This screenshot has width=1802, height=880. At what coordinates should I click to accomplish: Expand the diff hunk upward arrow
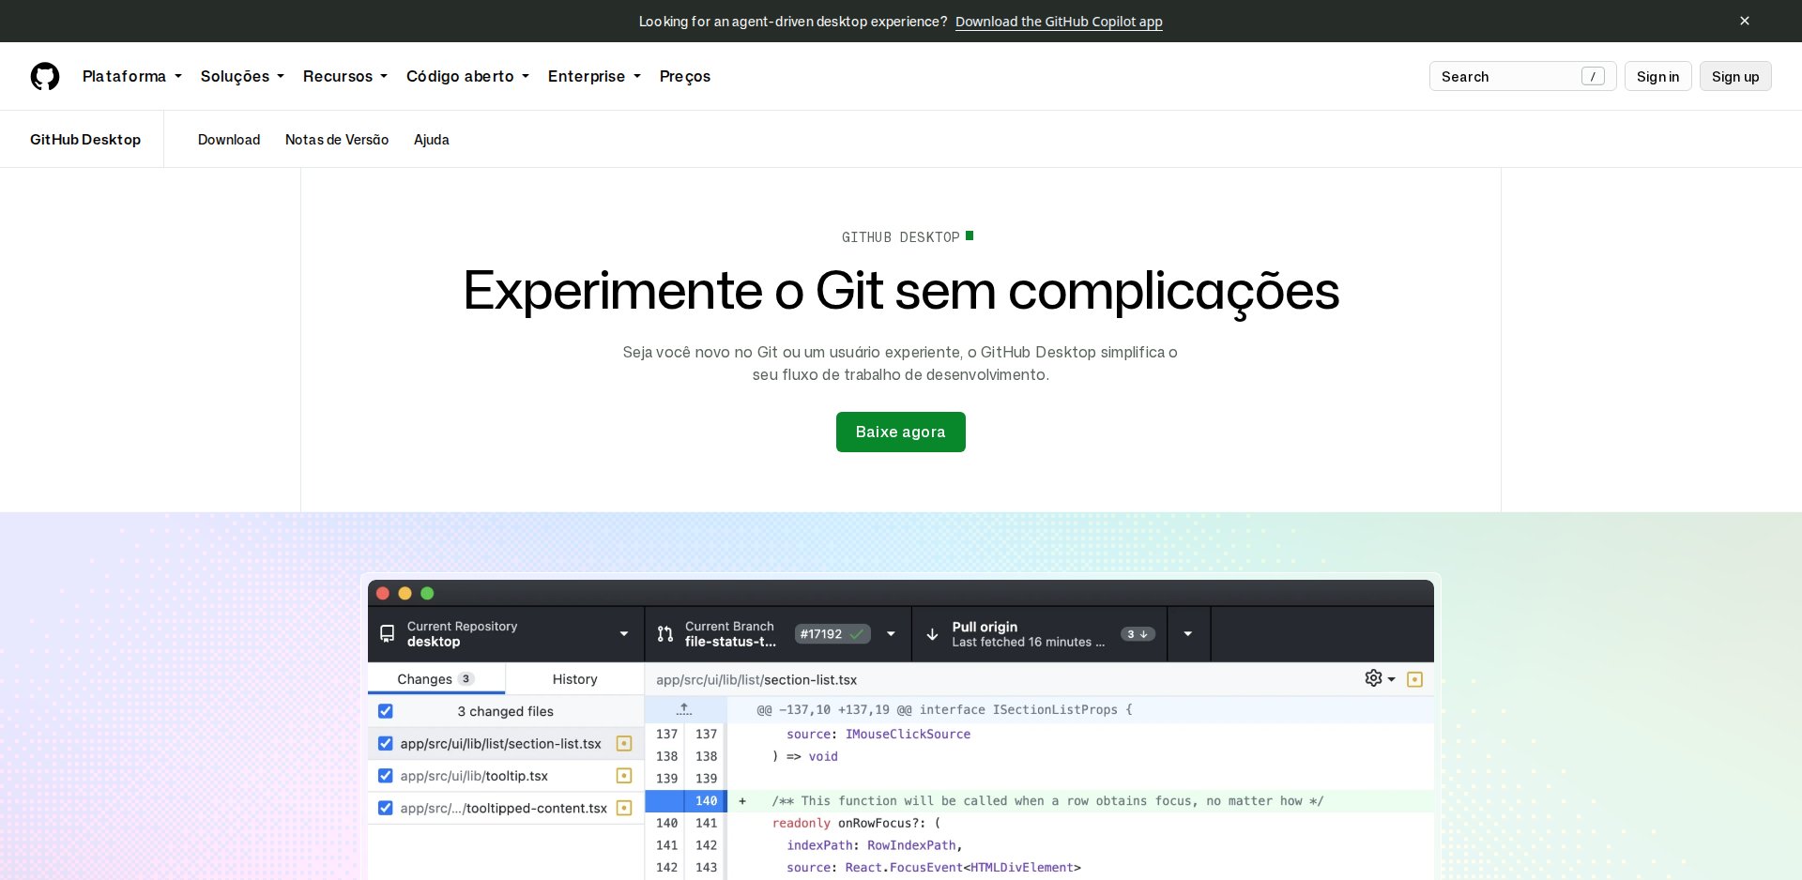684,709
